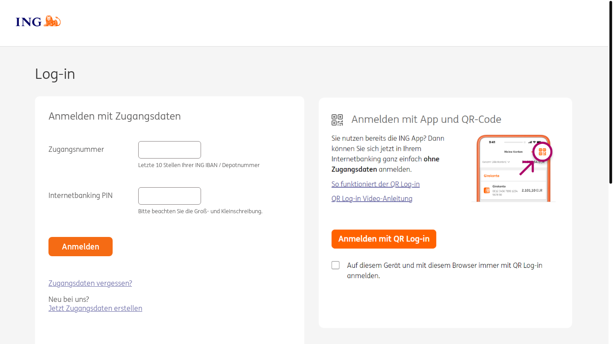Screen dimensions: 613x344
Task: Click Anmelden mit App und QR-Code heading
Action: click(x=426, y=119)
